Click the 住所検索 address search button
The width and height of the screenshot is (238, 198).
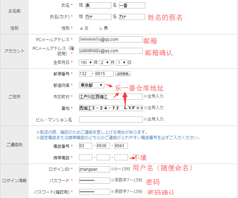(123, 74)
